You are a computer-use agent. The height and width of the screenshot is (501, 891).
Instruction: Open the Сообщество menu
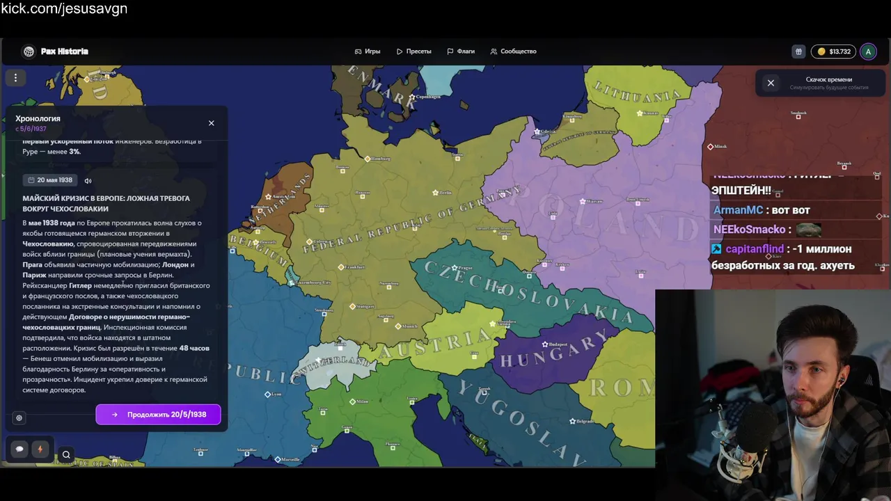513,51
